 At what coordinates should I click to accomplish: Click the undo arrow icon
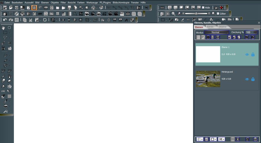5,20
